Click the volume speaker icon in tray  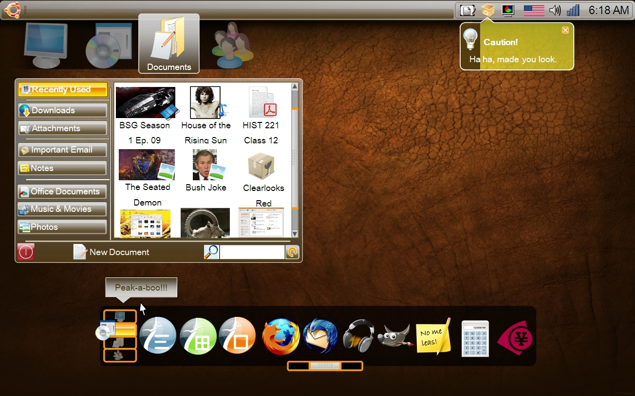pos(555,10)
